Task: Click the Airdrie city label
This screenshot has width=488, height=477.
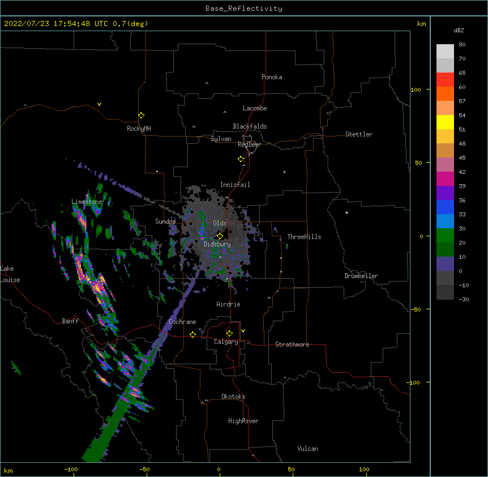Action: click(x=229, y=304)
